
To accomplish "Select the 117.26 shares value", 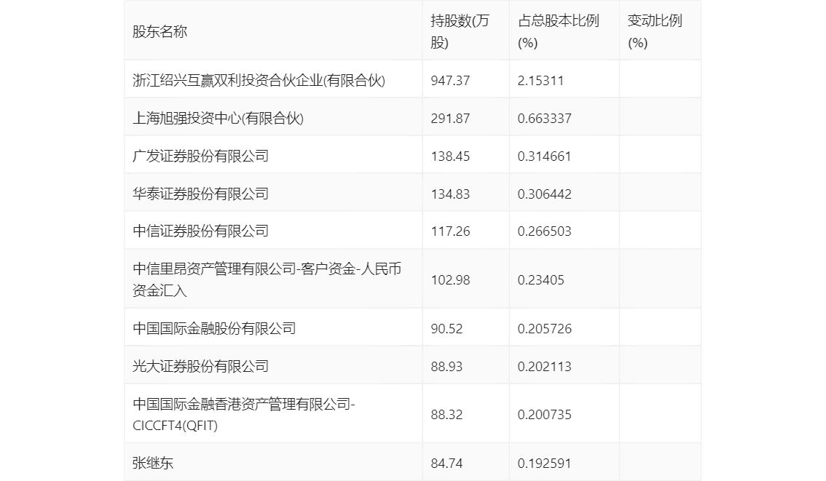I will coord(450,231).
